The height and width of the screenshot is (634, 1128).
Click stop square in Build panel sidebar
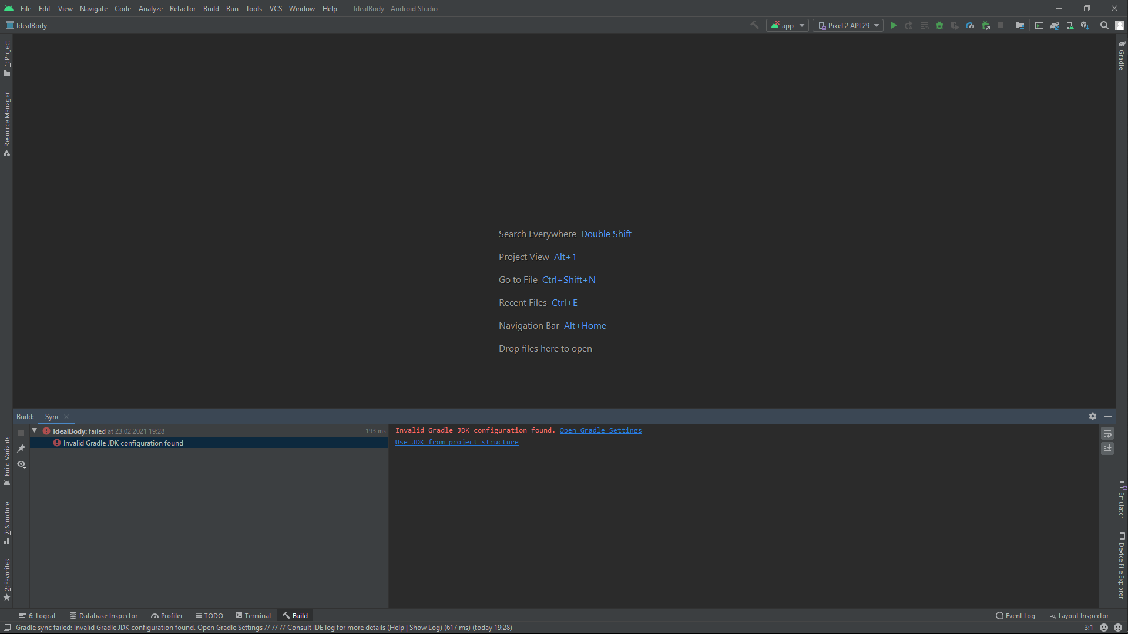[21, 433]
